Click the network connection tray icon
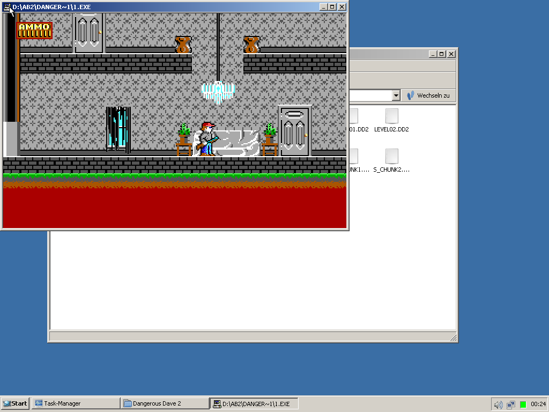The image size is (549, 412). tap(511, 404)
